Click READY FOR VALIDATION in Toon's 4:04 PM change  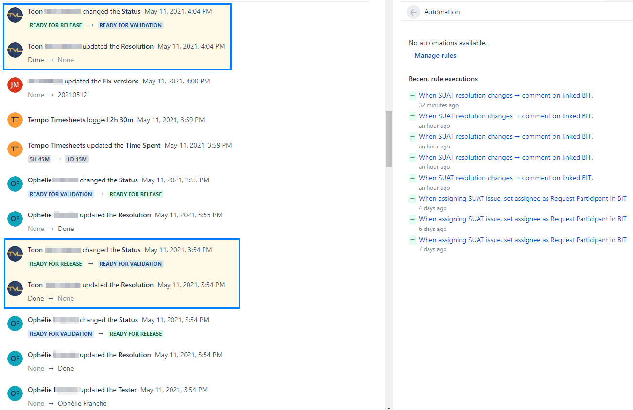click(131, 25)
